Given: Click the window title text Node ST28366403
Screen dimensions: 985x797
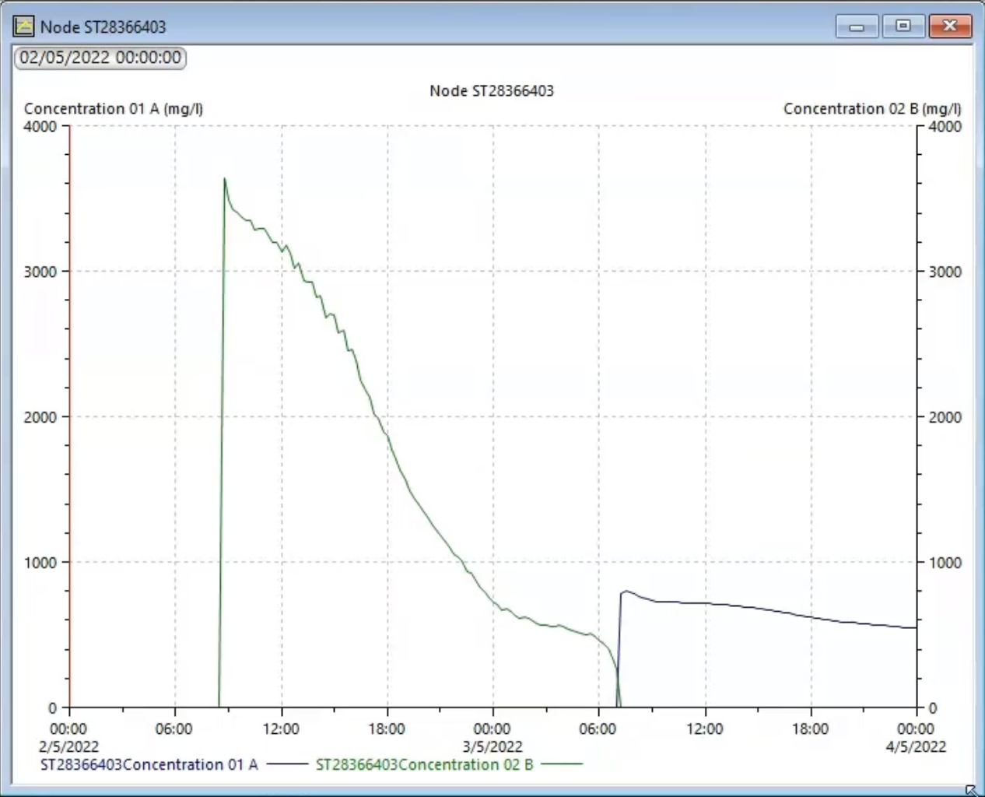Looking at the screenshot, I should 103,26.
